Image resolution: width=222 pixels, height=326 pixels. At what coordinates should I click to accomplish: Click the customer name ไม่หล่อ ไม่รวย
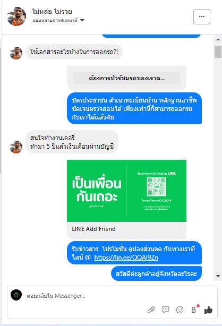(x=52, y=12)
